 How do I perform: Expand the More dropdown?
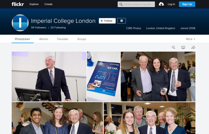coord(191,39)
